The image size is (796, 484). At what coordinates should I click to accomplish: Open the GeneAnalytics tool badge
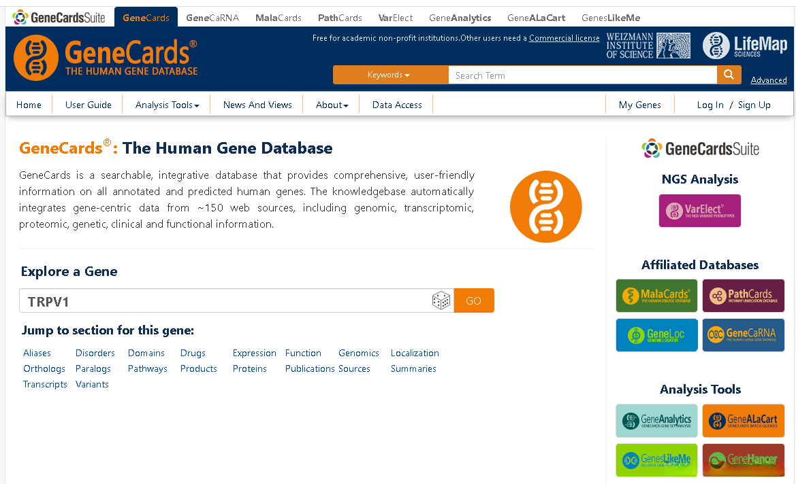(656, 421)
